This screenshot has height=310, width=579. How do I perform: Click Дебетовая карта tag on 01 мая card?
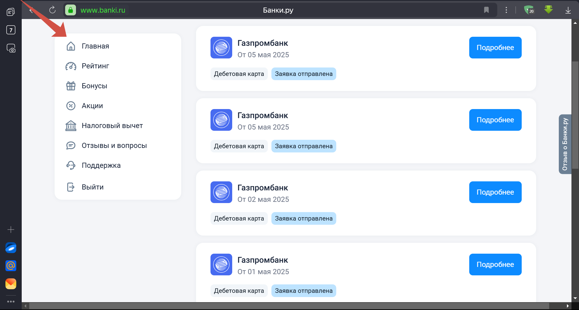[x=239, y=291]
